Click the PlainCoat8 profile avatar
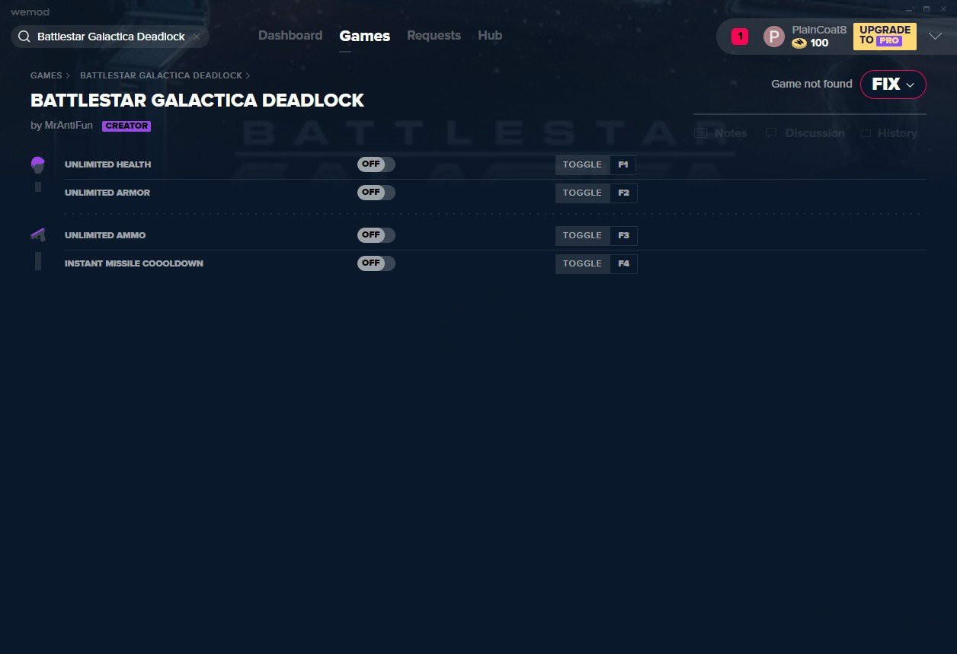Screen dimensions: 957x654 (x=774, y=37)
